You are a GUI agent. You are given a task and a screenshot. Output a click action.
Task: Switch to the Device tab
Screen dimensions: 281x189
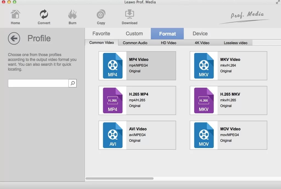coord(199,34)
